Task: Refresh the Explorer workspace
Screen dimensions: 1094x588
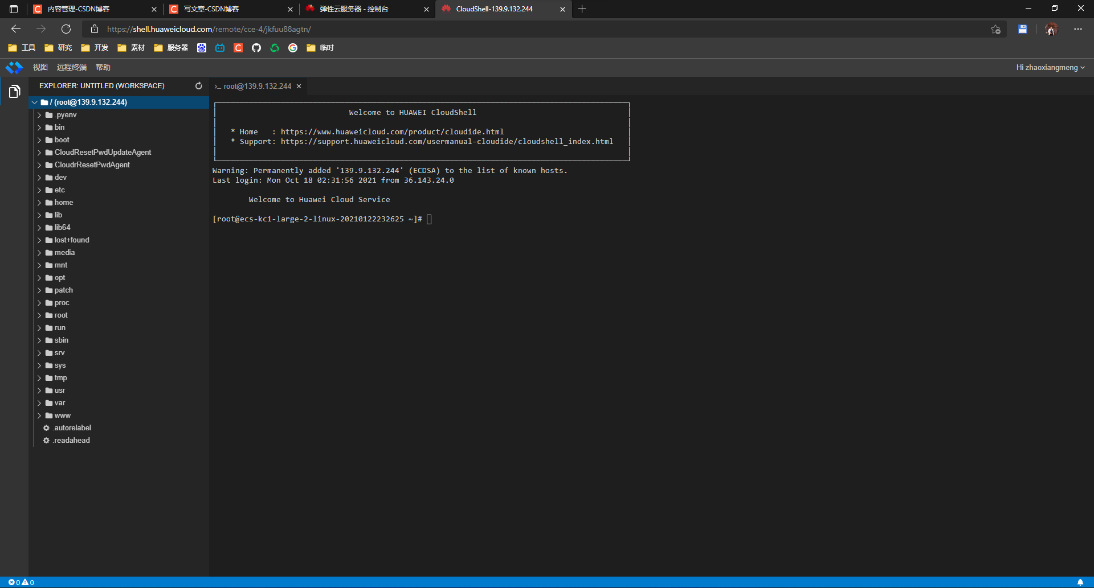Action: (x=199, y=86)
